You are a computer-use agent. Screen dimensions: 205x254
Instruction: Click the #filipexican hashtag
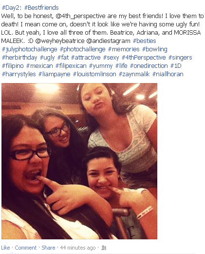71,66
